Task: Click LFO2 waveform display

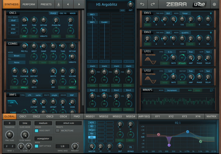Action: pyautogui.click(x=150, y=80)
